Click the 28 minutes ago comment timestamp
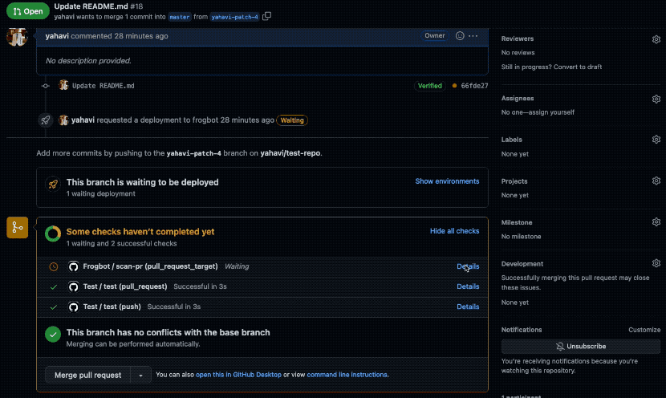Viewport: 666px width, 398px height. coord(141,36)
